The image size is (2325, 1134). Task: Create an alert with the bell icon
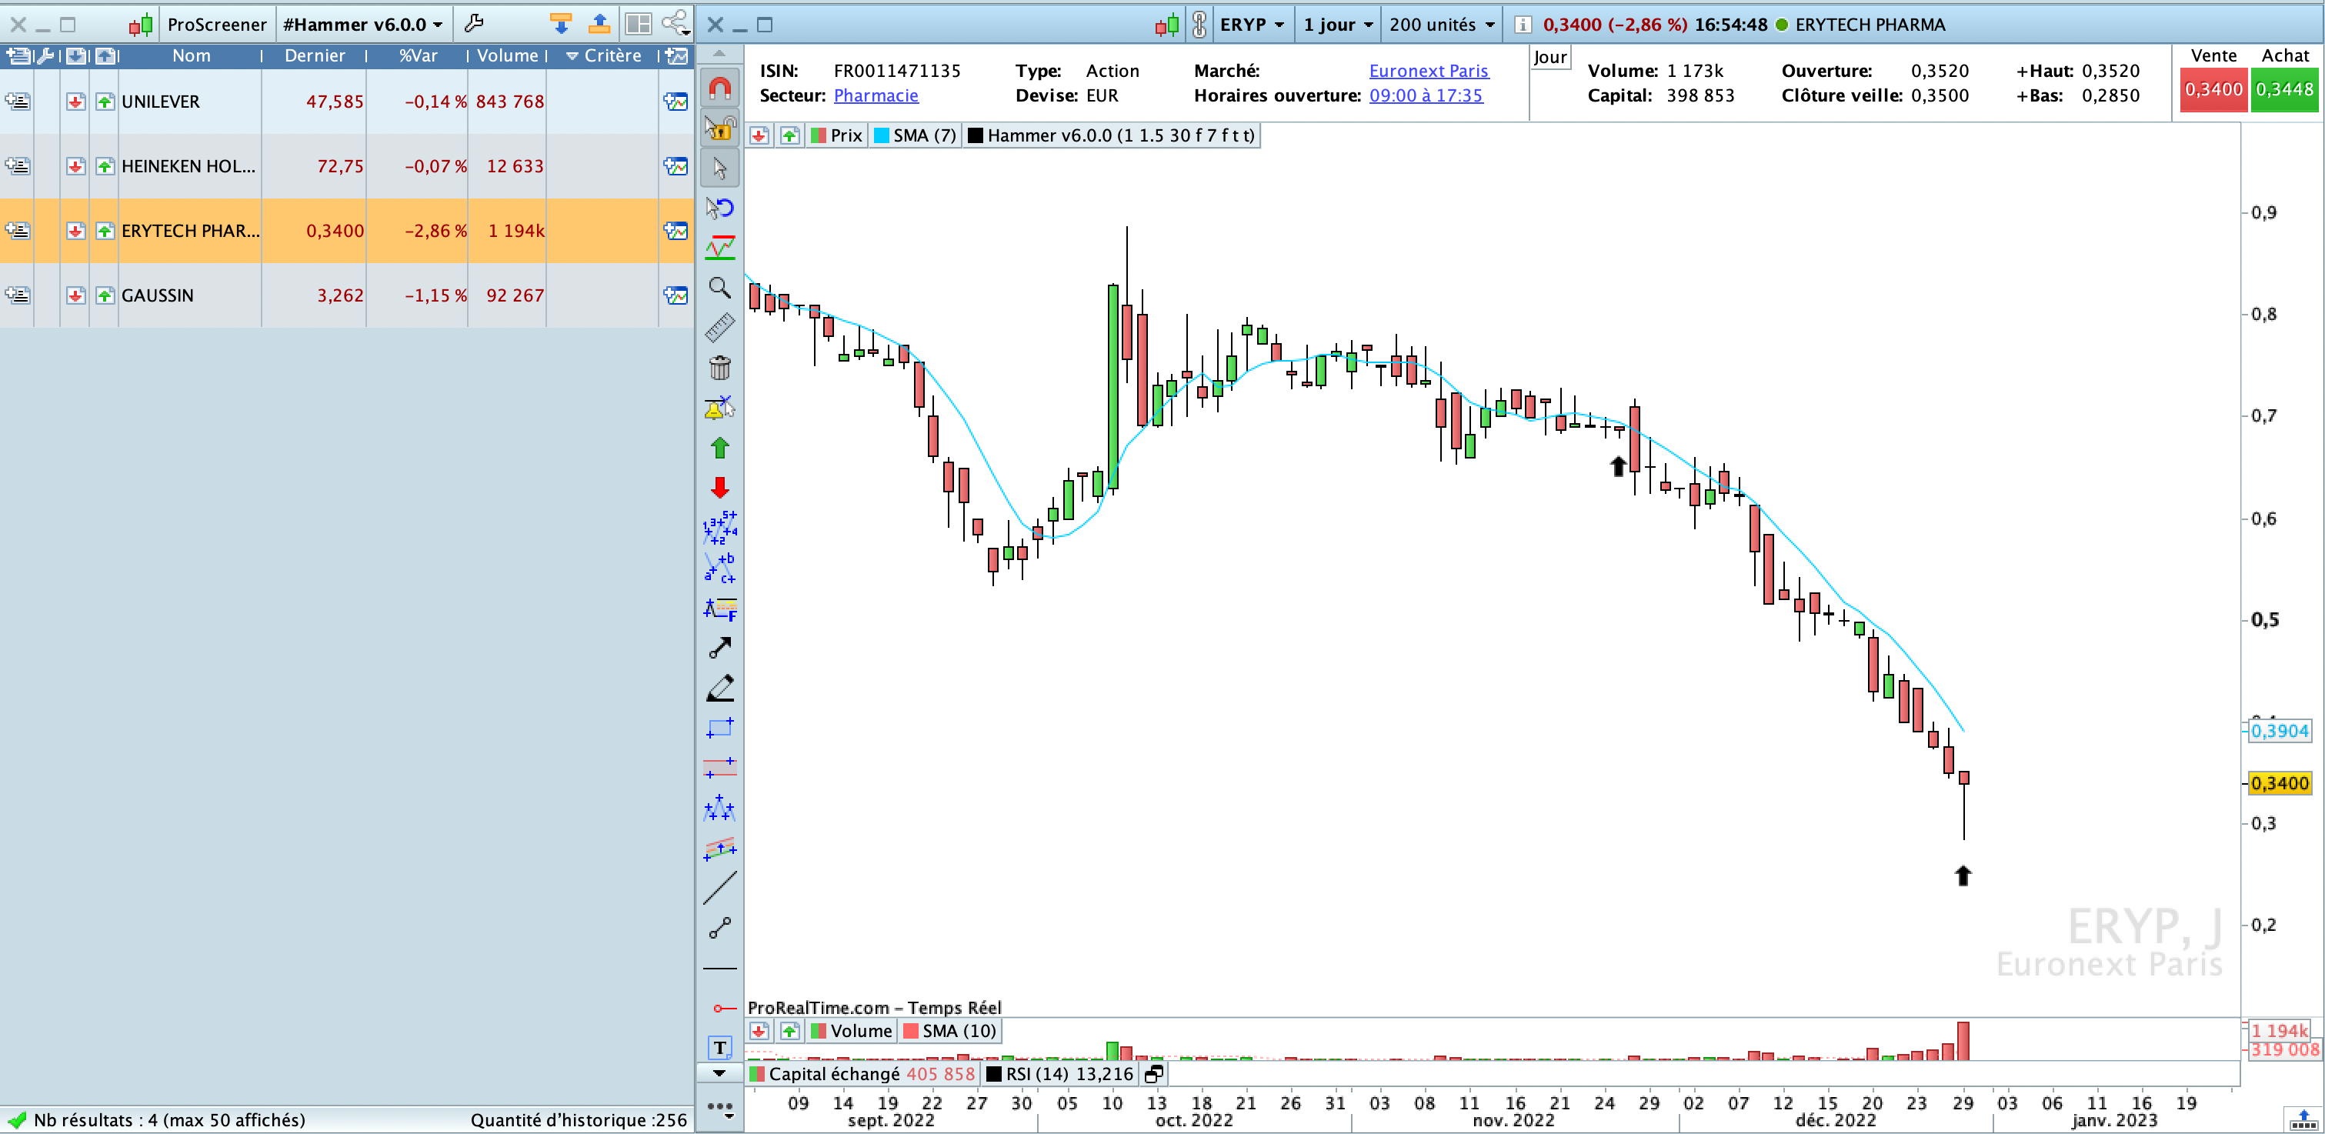[x=719, y=408]
